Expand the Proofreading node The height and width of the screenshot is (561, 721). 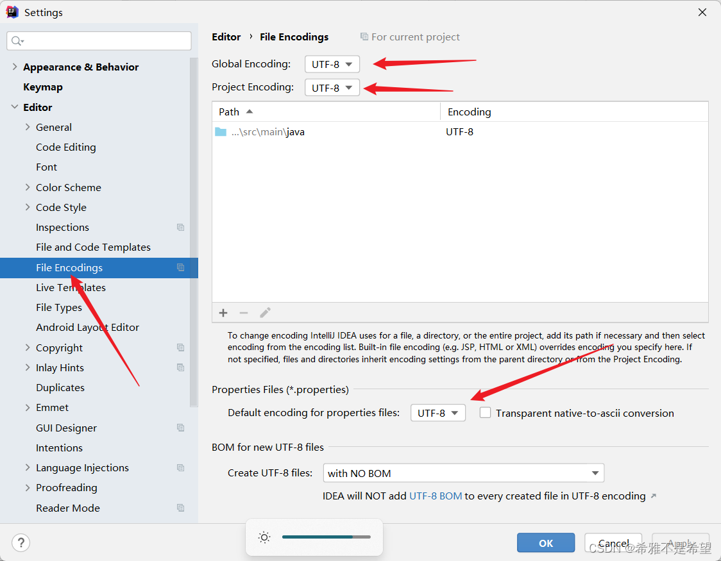click(x=28, y=487)
